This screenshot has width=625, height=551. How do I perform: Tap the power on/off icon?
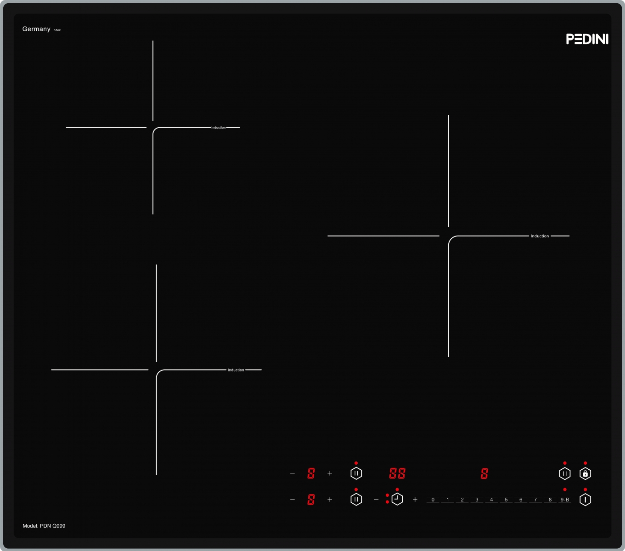click(x=585, y=500)
